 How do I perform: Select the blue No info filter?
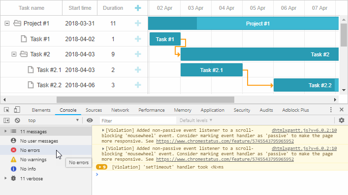(x=46, y=169)
